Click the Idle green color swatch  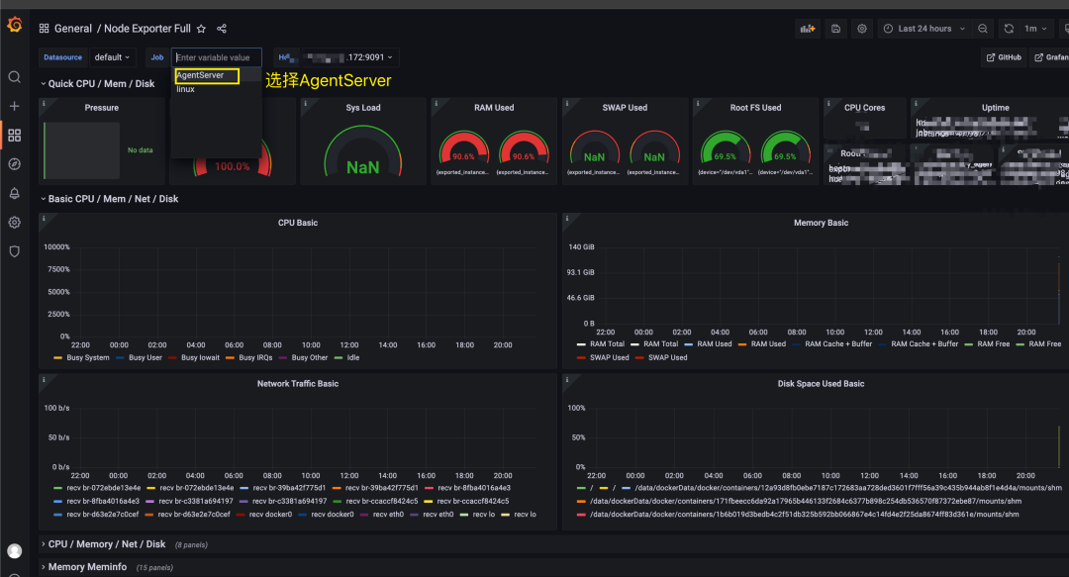(339, 358)
